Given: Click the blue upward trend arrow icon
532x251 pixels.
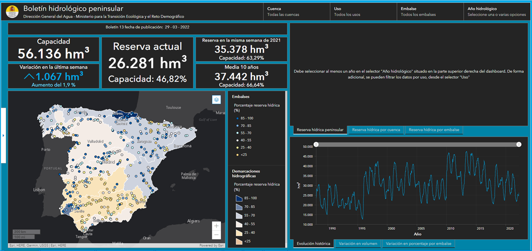Looking at the screenshot, I should pos(30,76).
